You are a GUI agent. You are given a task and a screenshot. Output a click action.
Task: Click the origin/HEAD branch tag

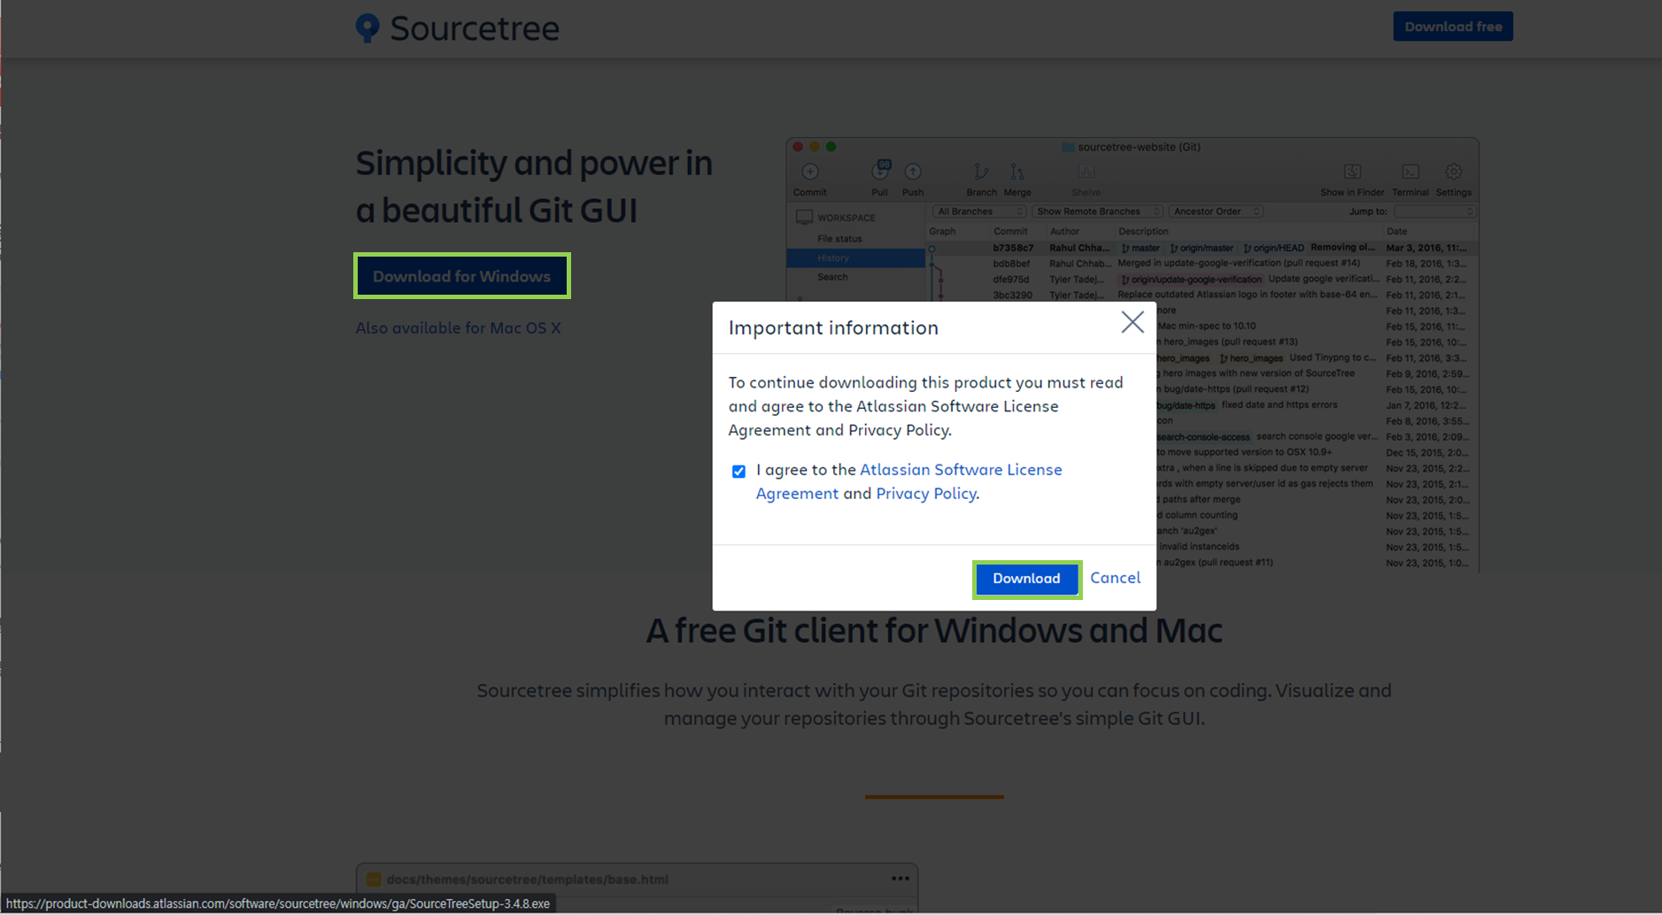(1273, 248)
